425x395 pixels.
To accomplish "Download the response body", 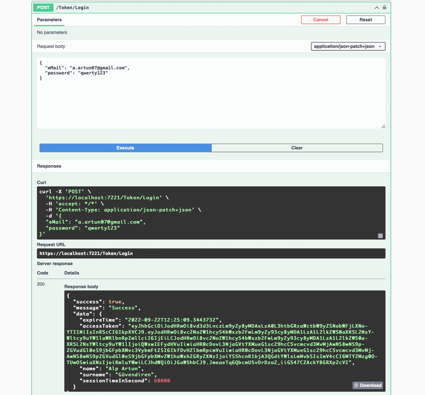I will tap(368, 385).
